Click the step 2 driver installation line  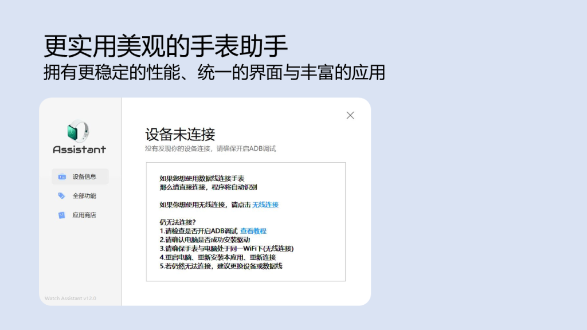205,239
